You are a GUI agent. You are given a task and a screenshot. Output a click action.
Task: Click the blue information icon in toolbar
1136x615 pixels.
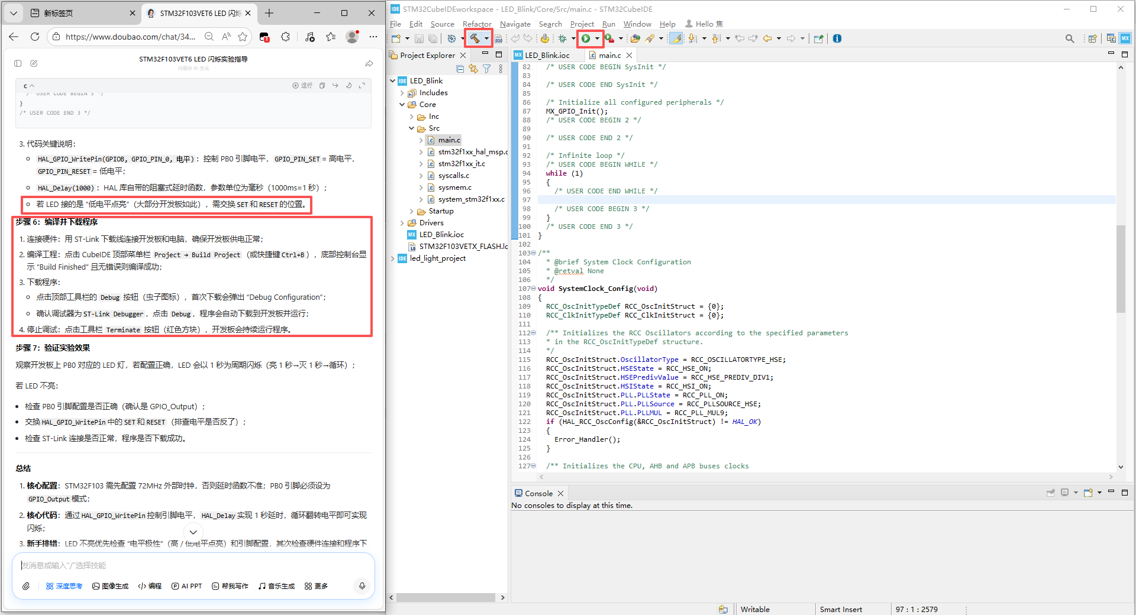(x=837, y=38)
